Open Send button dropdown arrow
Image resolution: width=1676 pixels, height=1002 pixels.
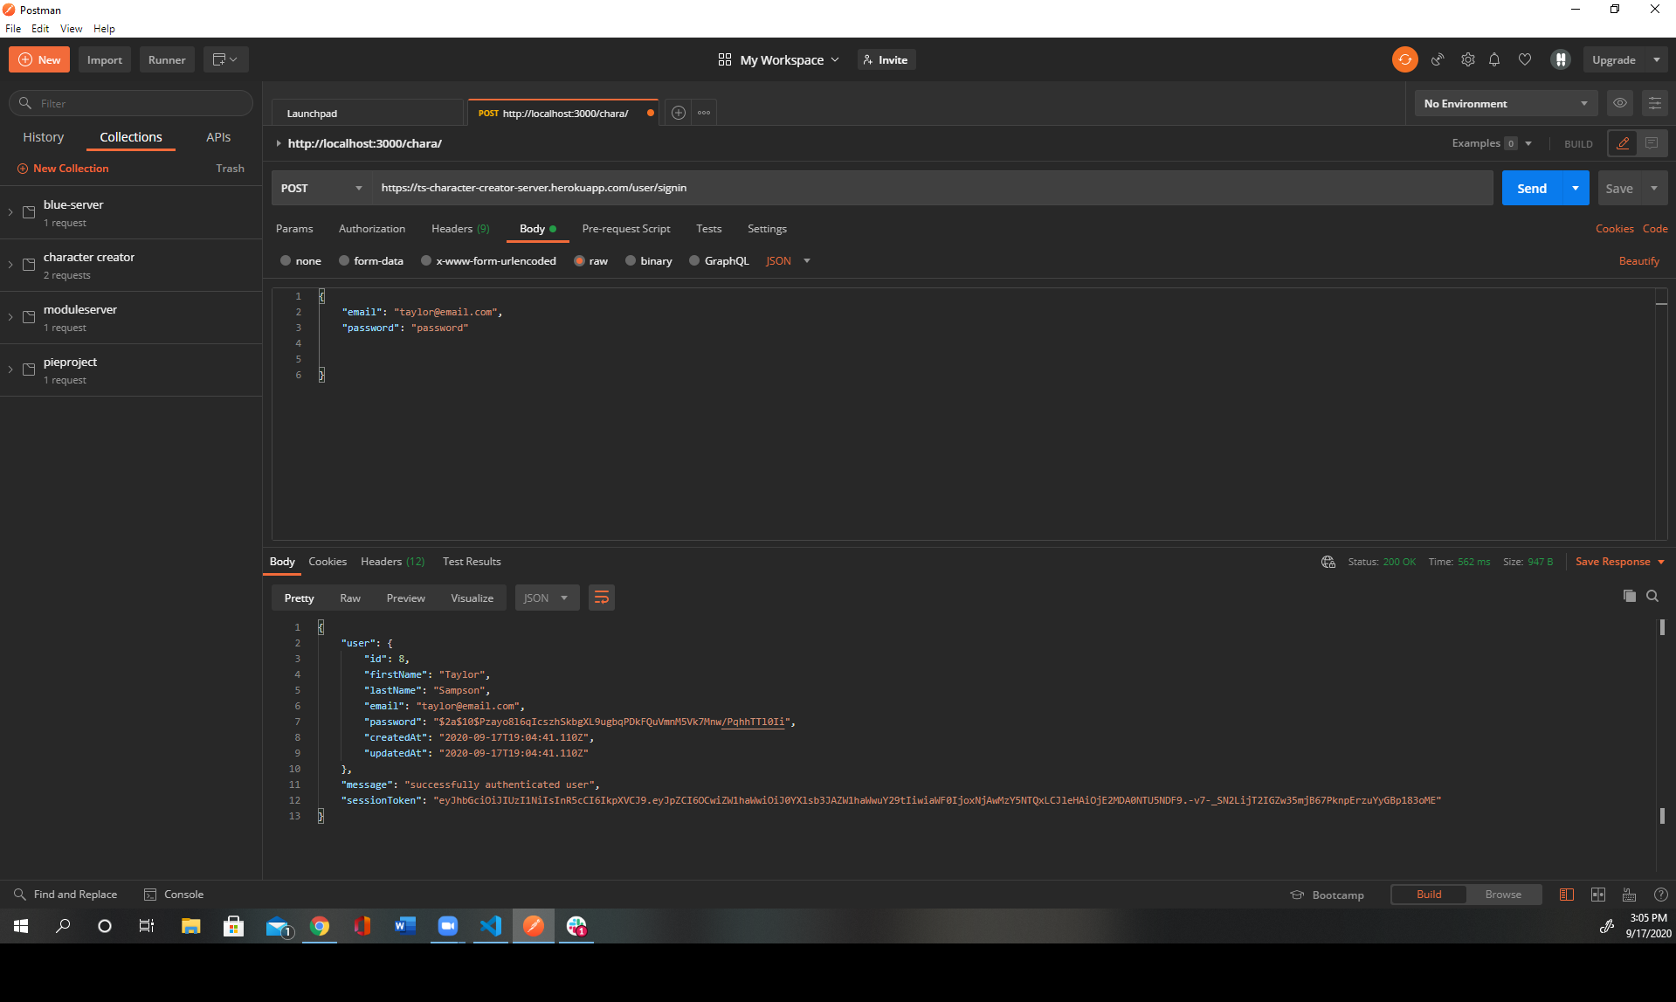tap(1576, 188)
